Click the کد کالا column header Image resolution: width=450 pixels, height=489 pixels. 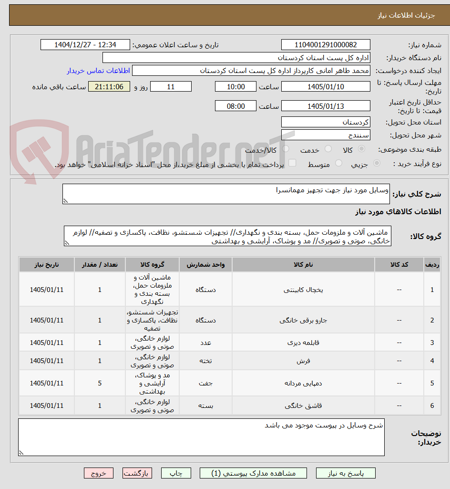point(399,264)
